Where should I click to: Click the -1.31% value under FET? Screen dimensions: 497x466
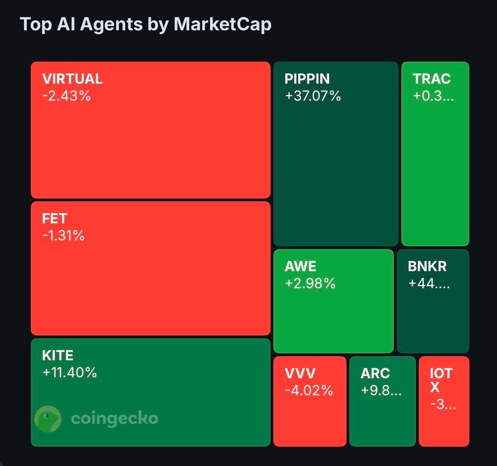(63, 236)
